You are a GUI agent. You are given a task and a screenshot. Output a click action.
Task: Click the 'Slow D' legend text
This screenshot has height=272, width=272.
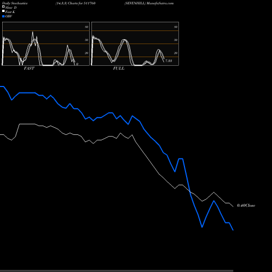tap(11, 8)
